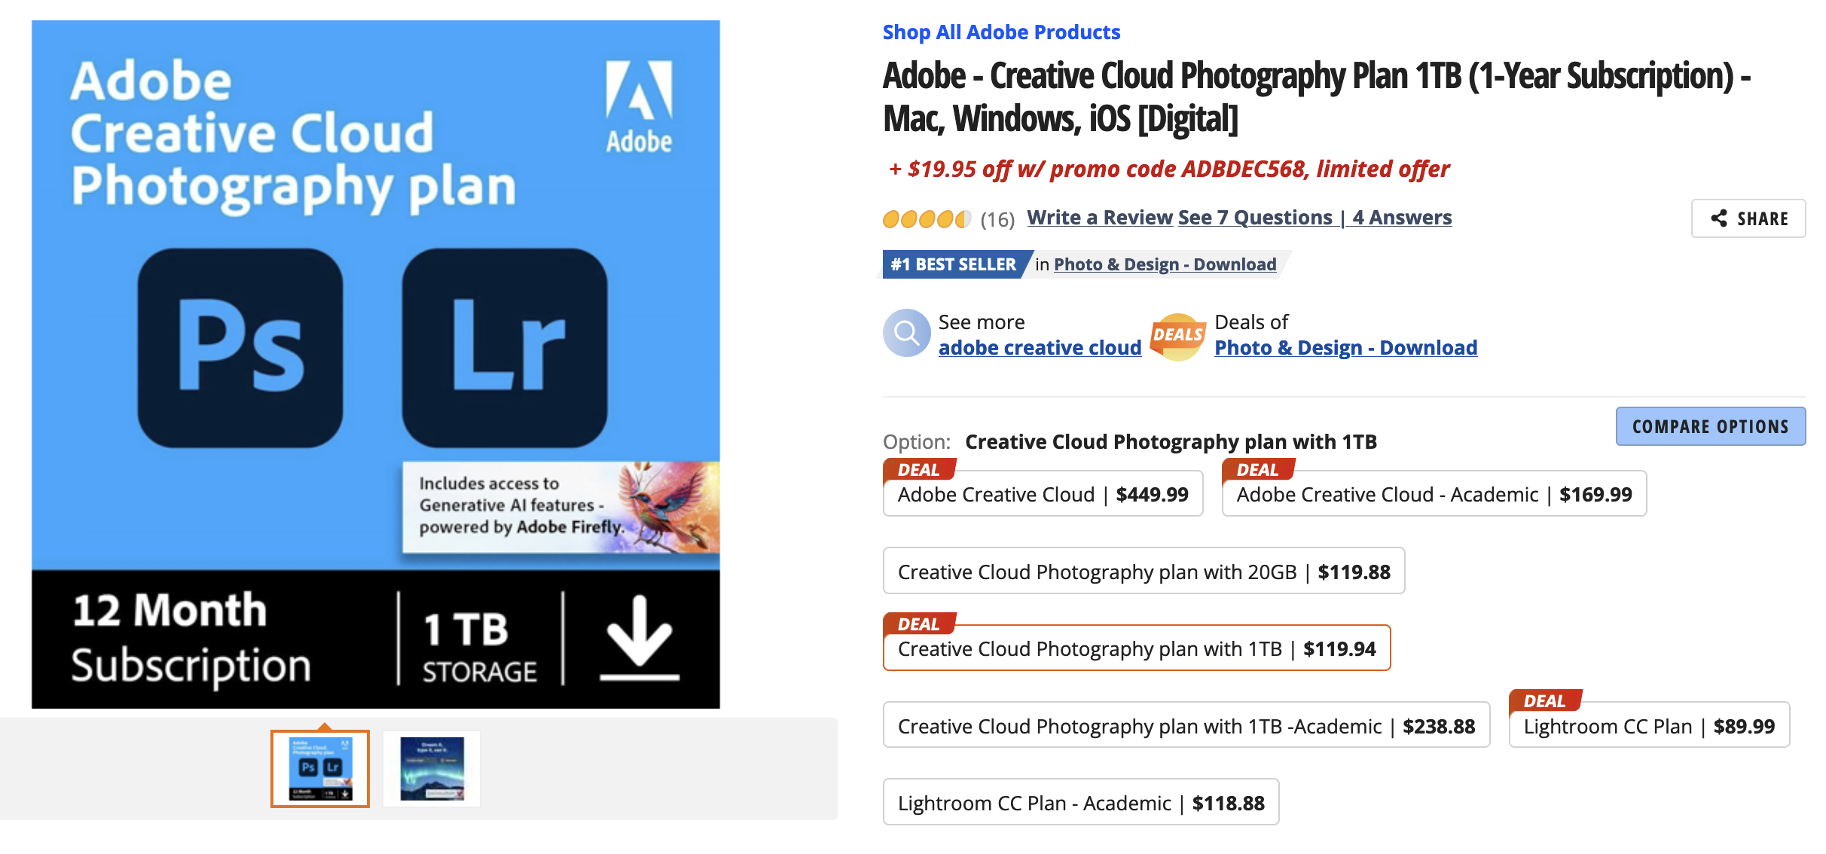Viewport: 1826px width, 854px height.
Task: Click the orange DEALS badge icon
Action: [x=1178, y=336]
